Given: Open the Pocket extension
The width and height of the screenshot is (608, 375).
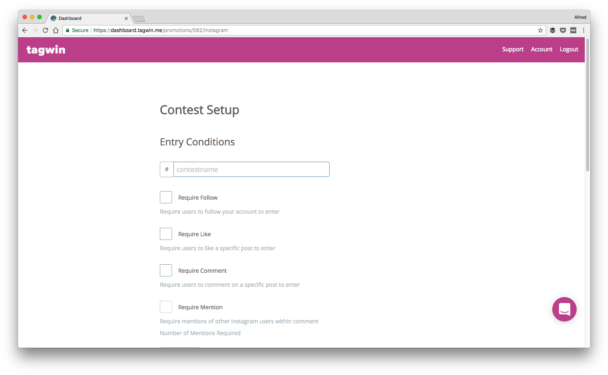Looking at the screenshot, I should tap(563, 30).
